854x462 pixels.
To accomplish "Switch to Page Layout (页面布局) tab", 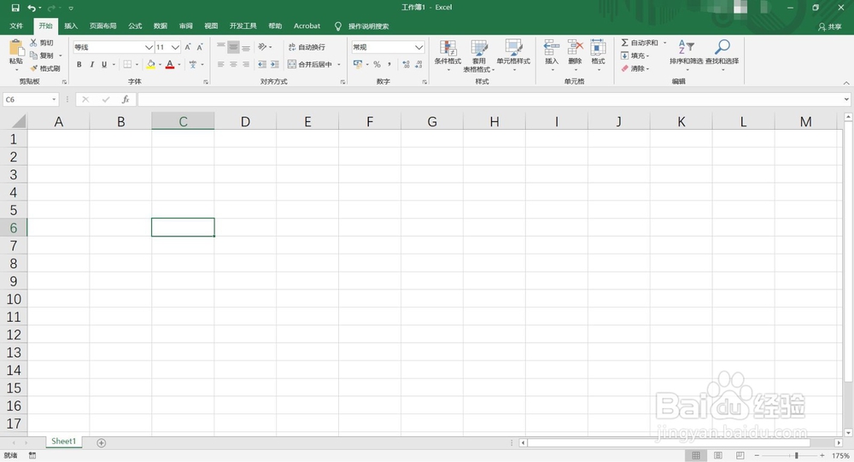I will tap(103, 26).
